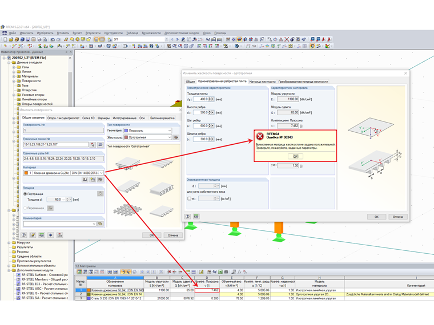Click the previous load case arrow
Viewport: 434px width, 325px height.
(172, 39)
